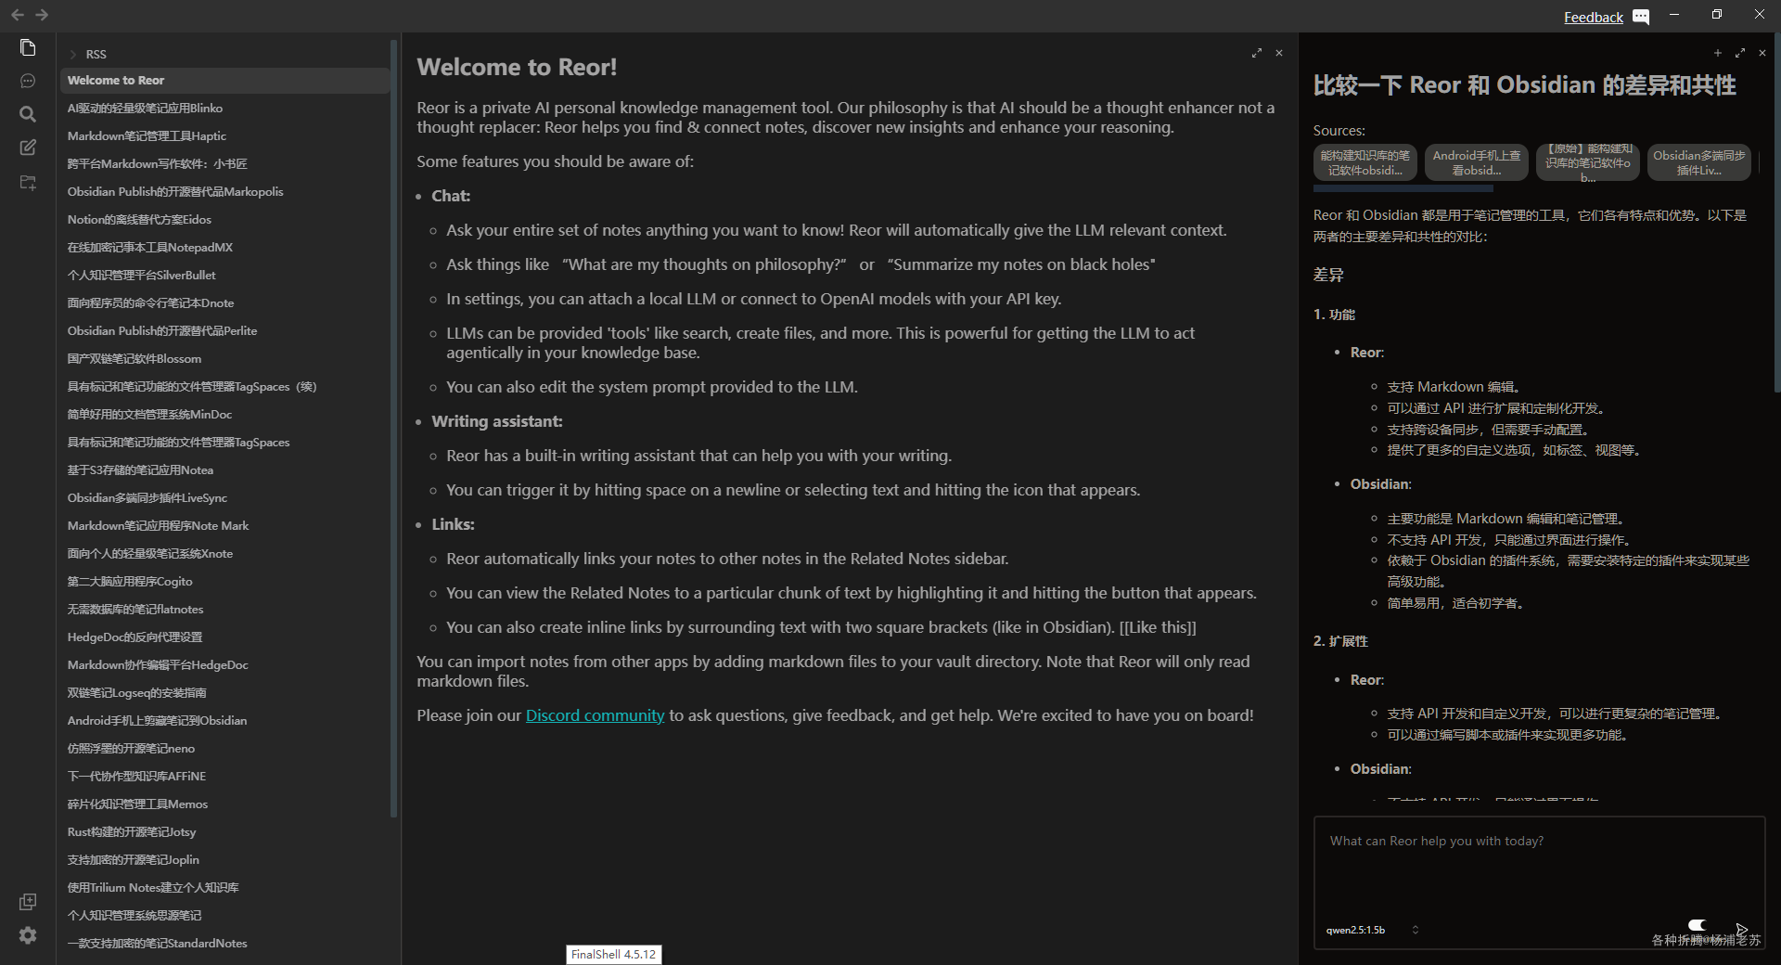The height and width of the screenshot is (965, 1781).
Task: Click the New Note pencil icon
Action: [x=28, y=148]
